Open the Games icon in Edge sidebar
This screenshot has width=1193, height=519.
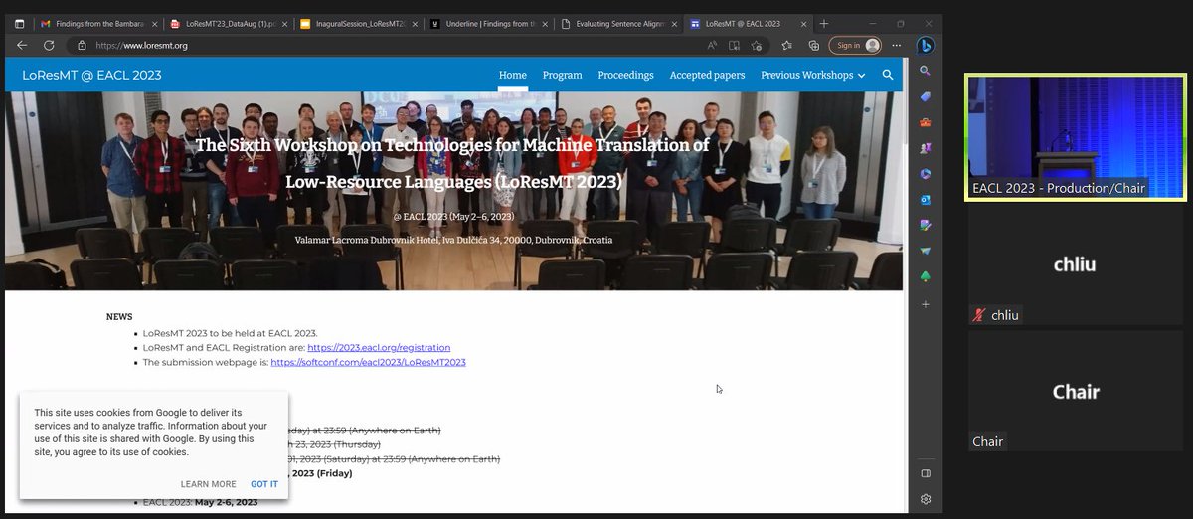click(926, 148)
